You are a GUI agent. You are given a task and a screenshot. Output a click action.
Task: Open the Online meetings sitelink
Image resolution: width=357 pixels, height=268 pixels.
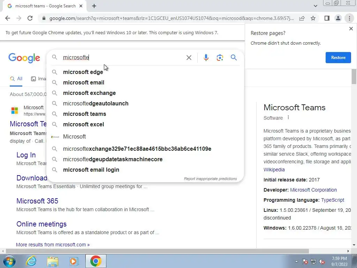[x=41, y=224]
